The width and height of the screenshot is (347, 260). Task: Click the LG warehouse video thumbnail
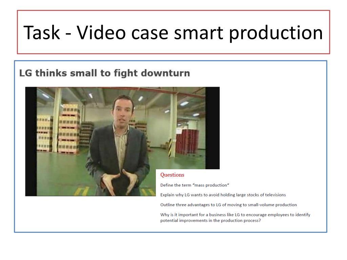point(122,141)
